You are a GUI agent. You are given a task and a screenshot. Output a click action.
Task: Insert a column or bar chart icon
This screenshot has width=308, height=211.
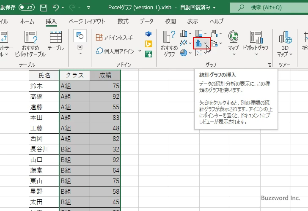(x=184, y=33)
